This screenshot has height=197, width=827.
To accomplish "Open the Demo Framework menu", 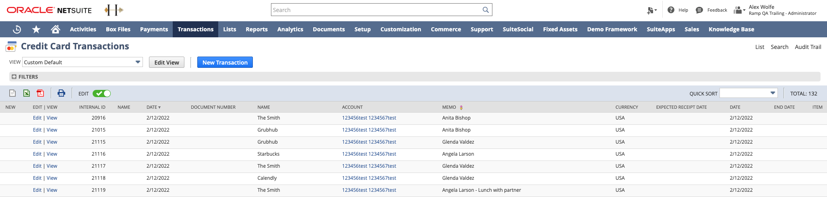I will pos(612,29).
